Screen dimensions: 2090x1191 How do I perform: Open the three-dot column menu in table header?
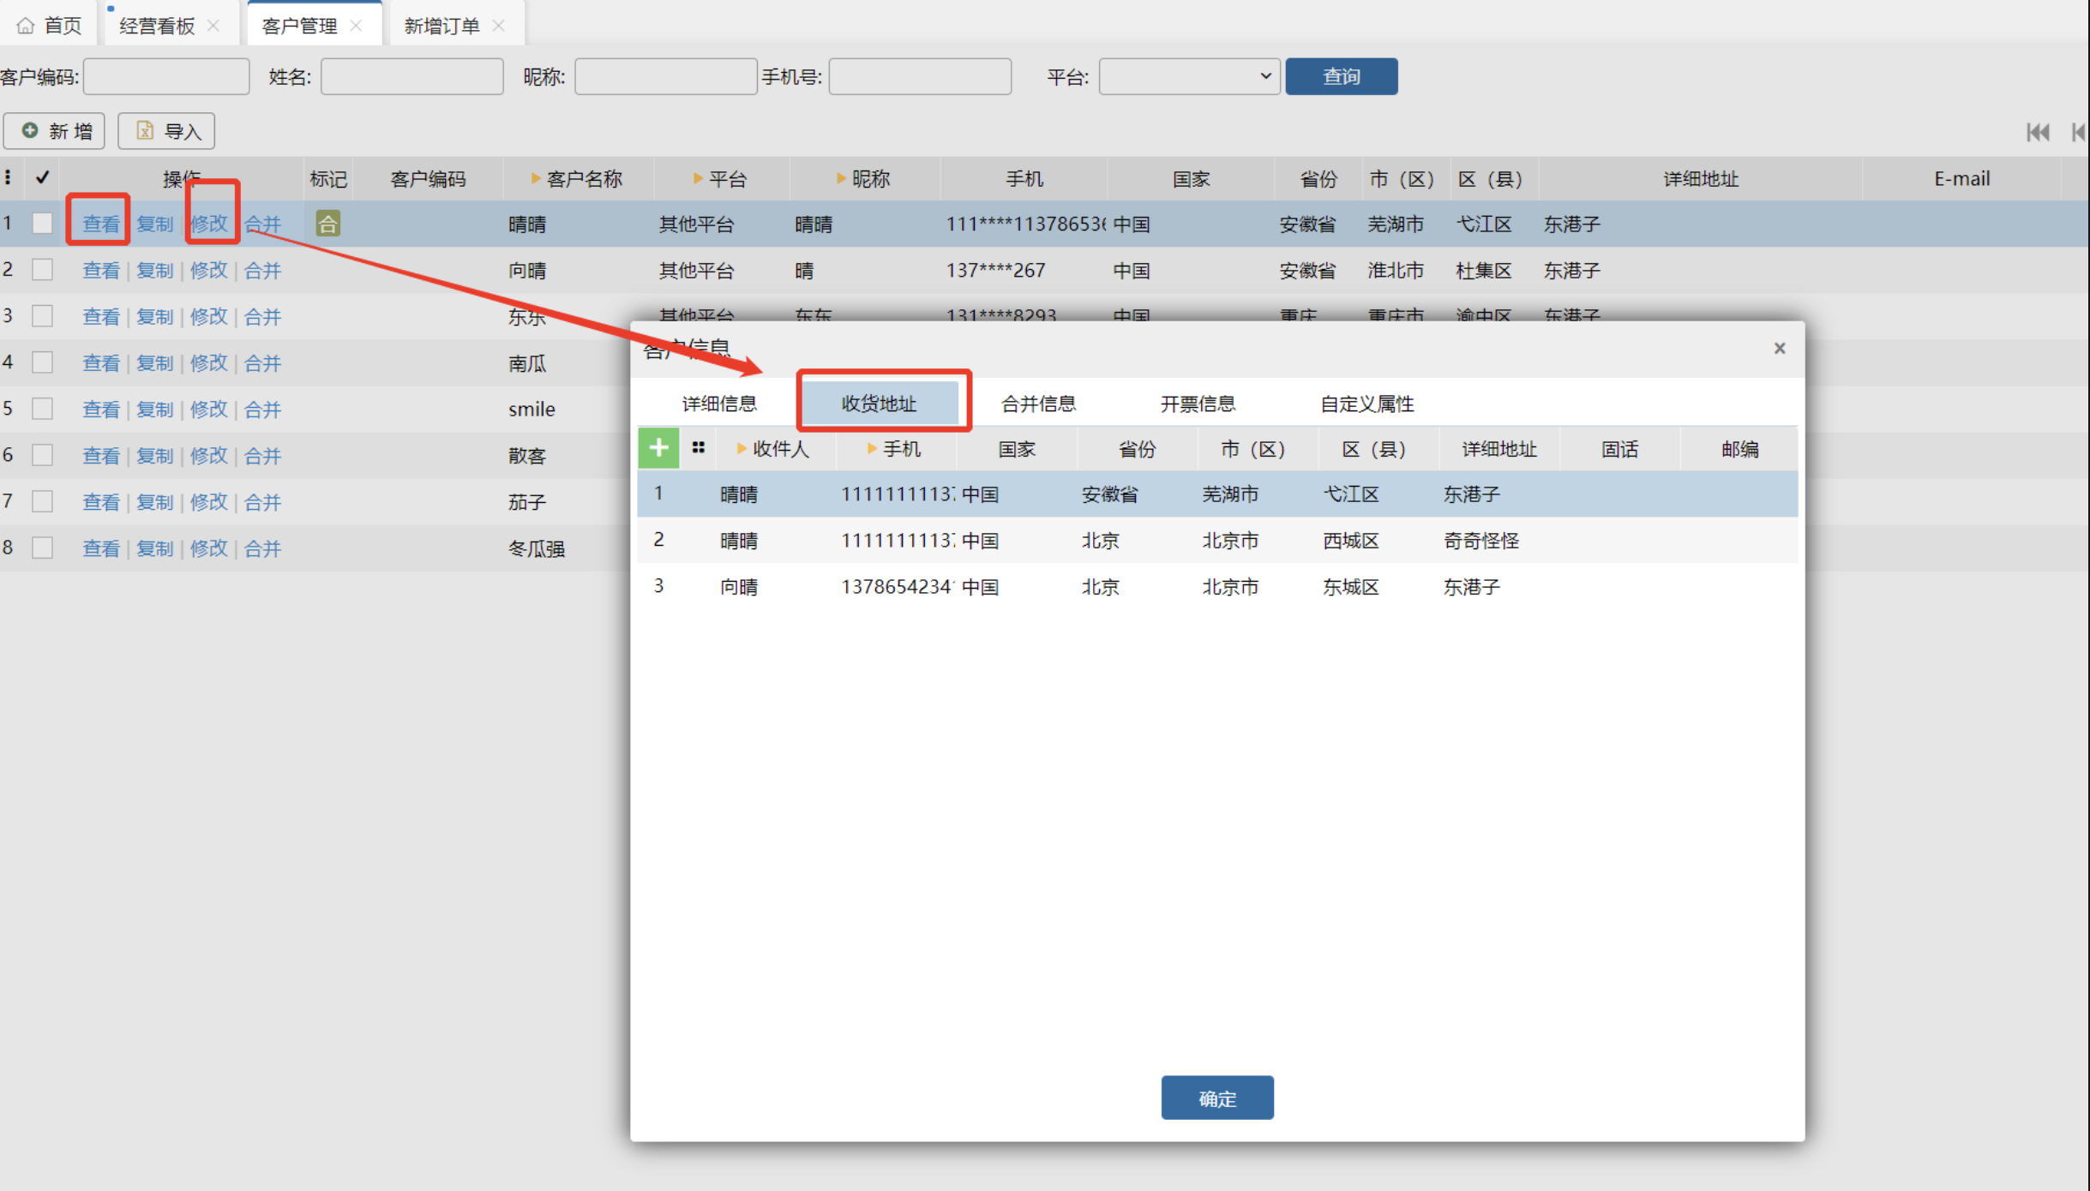(x=8, y=177)
